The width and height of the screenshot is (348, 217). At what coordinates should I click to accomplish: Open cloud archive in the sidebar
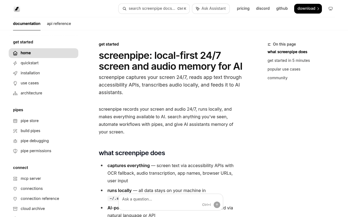(x=43, y=209)
